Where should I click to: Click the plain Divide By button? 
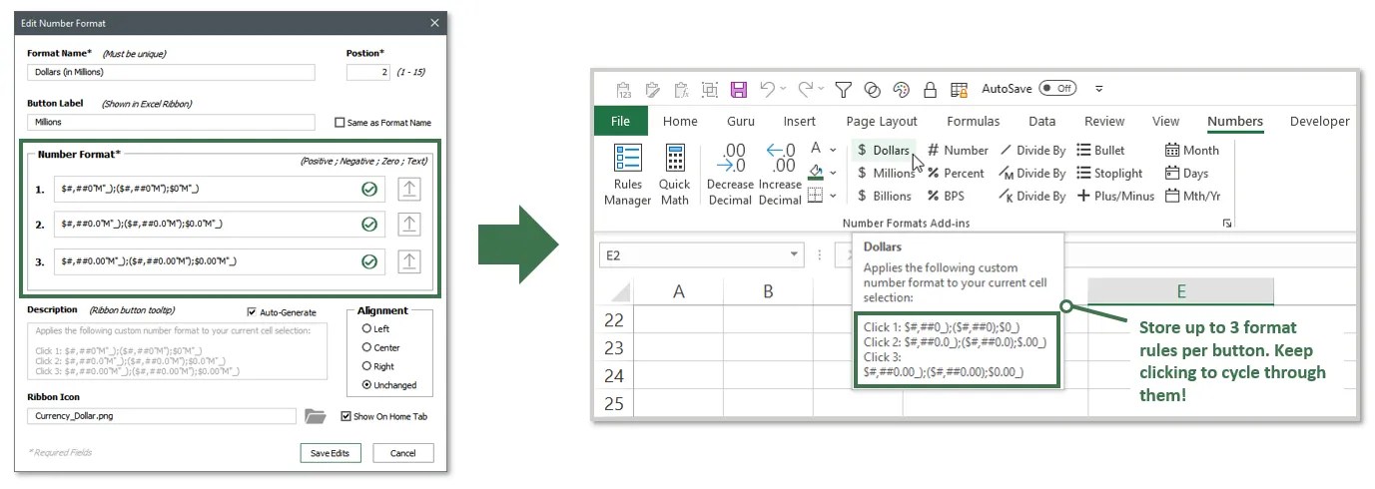1032,150
